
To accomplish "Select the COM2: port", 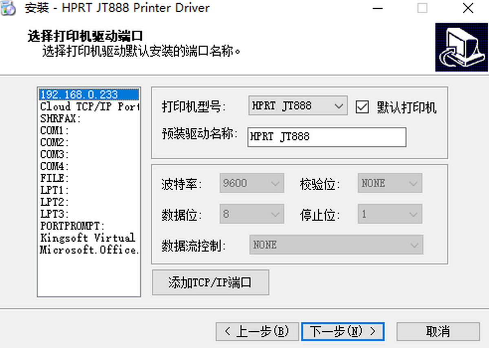I will pos(89,143).
